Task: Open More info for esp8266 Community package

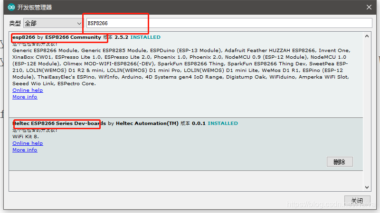Action: [25, 97]
